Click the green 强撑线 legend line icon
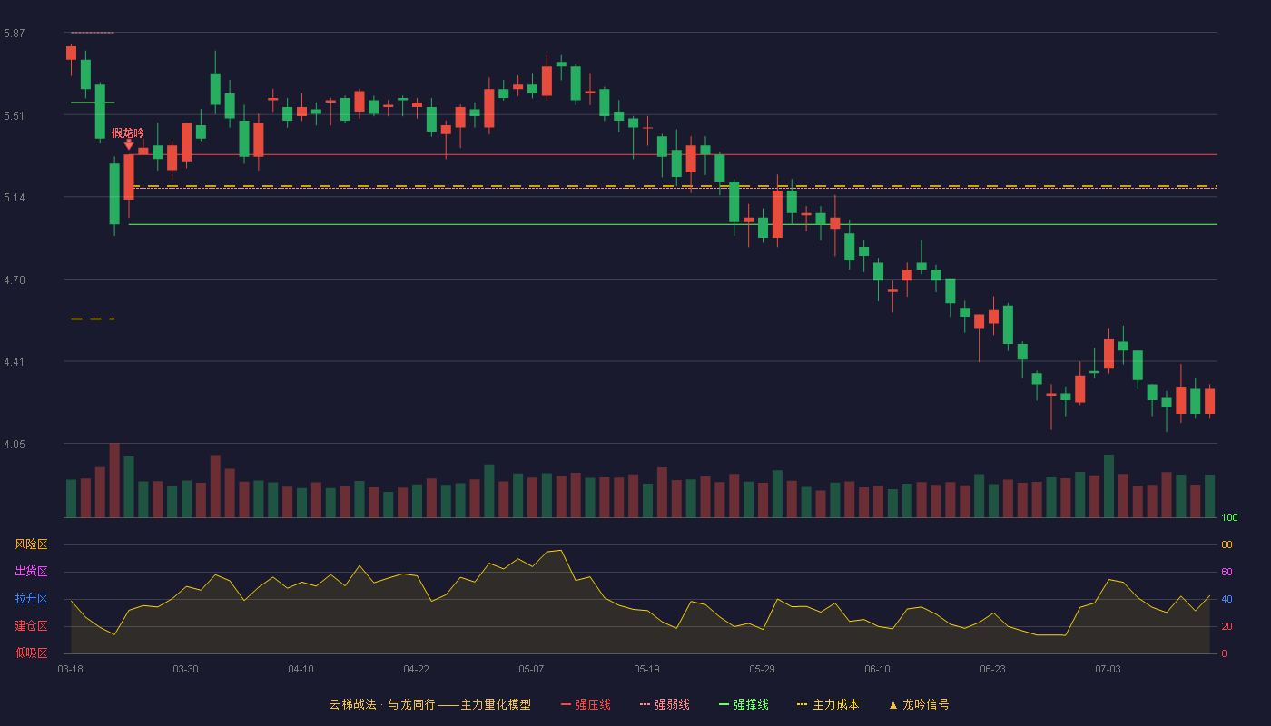This screenshot has width=1271, height=726. [724, 704]
